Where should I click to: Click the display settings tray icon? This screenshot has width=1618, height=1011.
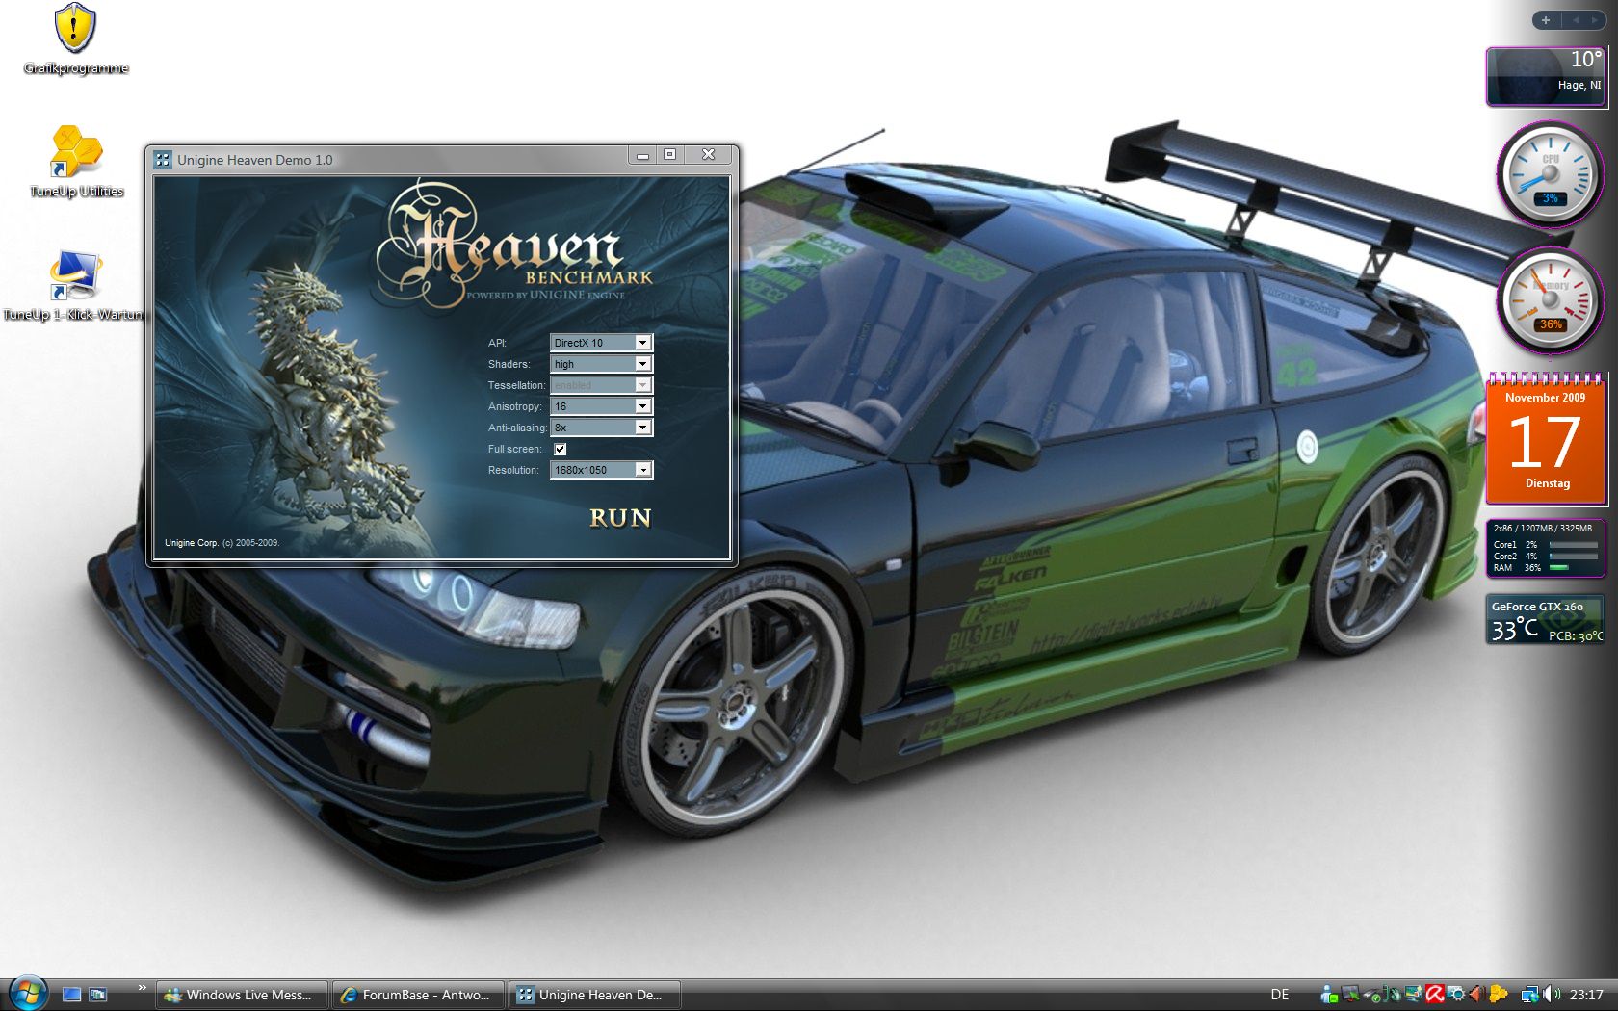tap(1414, 995)
